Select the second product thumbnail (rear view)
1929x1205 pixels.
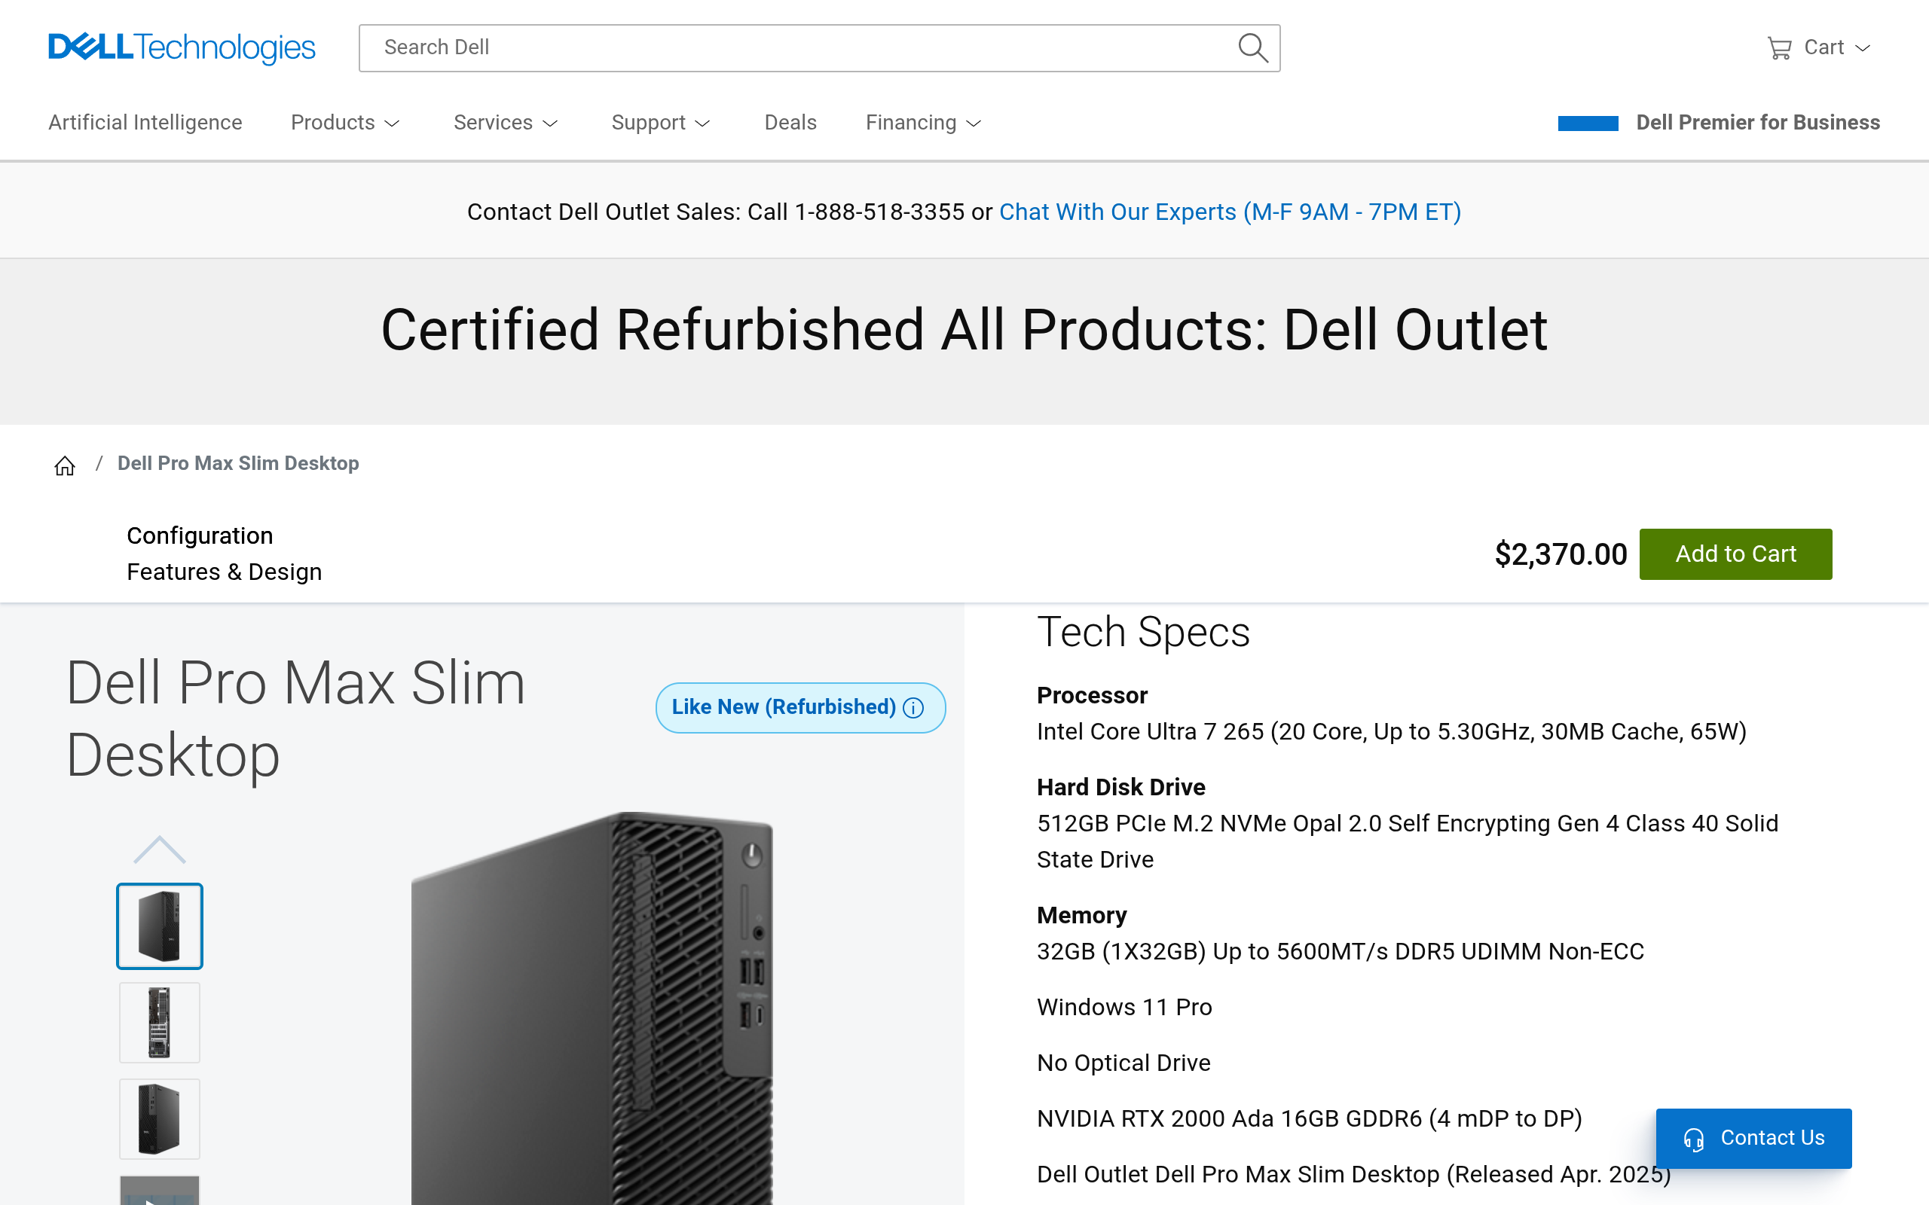(160, 1023)
